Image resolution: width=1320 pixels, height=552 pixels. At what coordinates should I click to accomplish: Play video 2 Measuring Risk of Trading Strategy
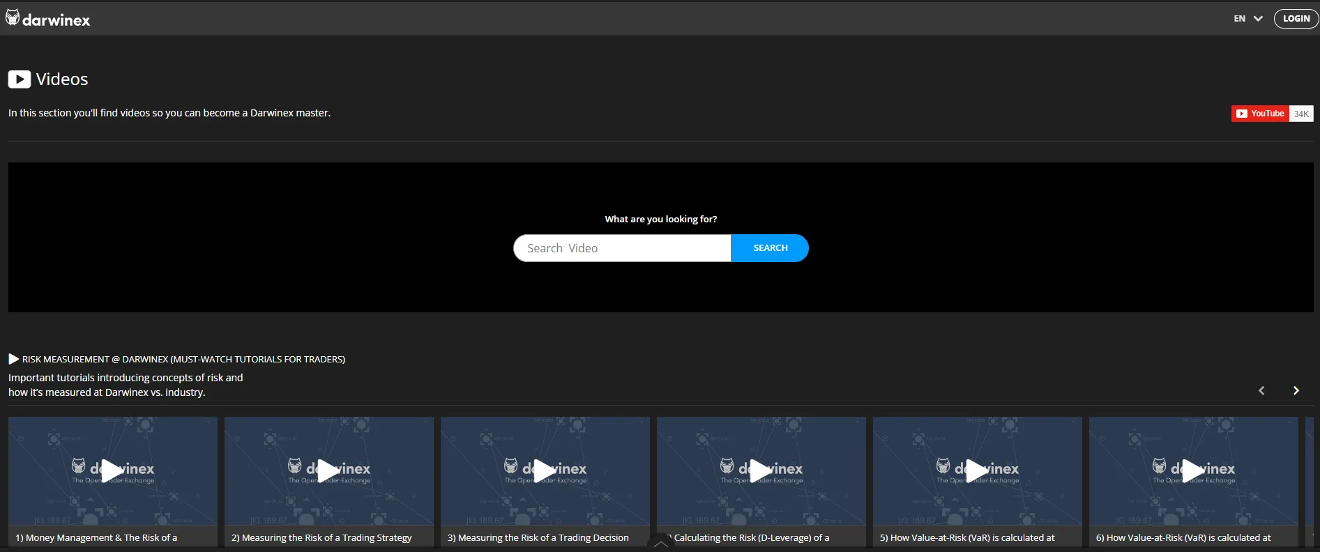tap(329, 471)
